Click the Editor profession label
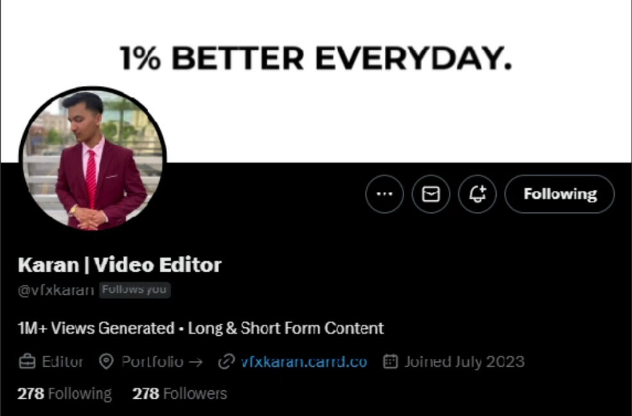This screenshot has height=416, width=632. 62,361
